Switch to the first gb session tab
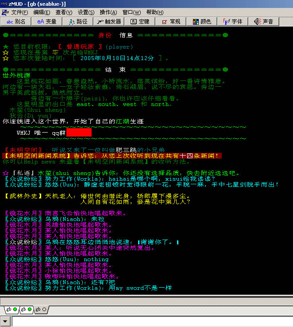Image resolution: width=293 pixels, height=327 pixels. (x=11, y=309)
